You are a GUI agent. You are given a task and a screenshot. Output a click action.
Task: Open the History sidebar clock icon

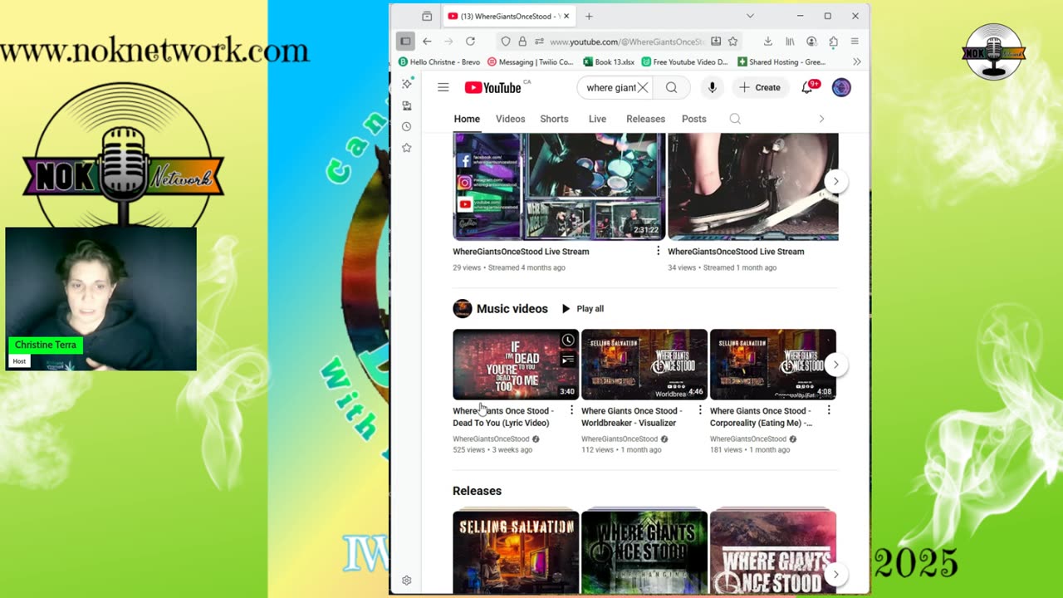[x=406, y=126]
